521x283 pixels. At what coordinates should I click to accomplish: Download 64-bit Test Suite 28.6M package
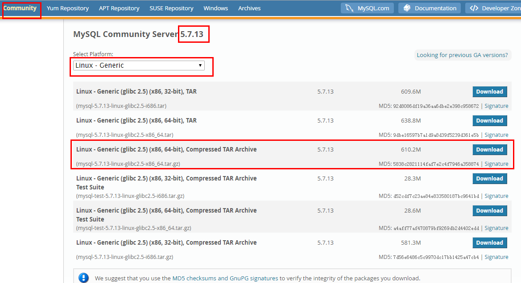point(490,211)
